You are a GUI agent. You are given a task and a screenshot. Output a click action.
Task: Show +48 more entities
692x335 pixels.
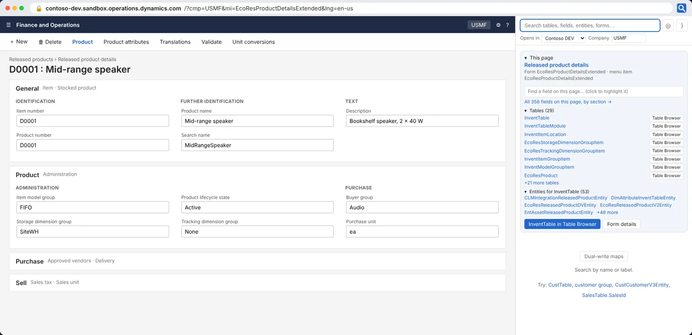(607, 212)
